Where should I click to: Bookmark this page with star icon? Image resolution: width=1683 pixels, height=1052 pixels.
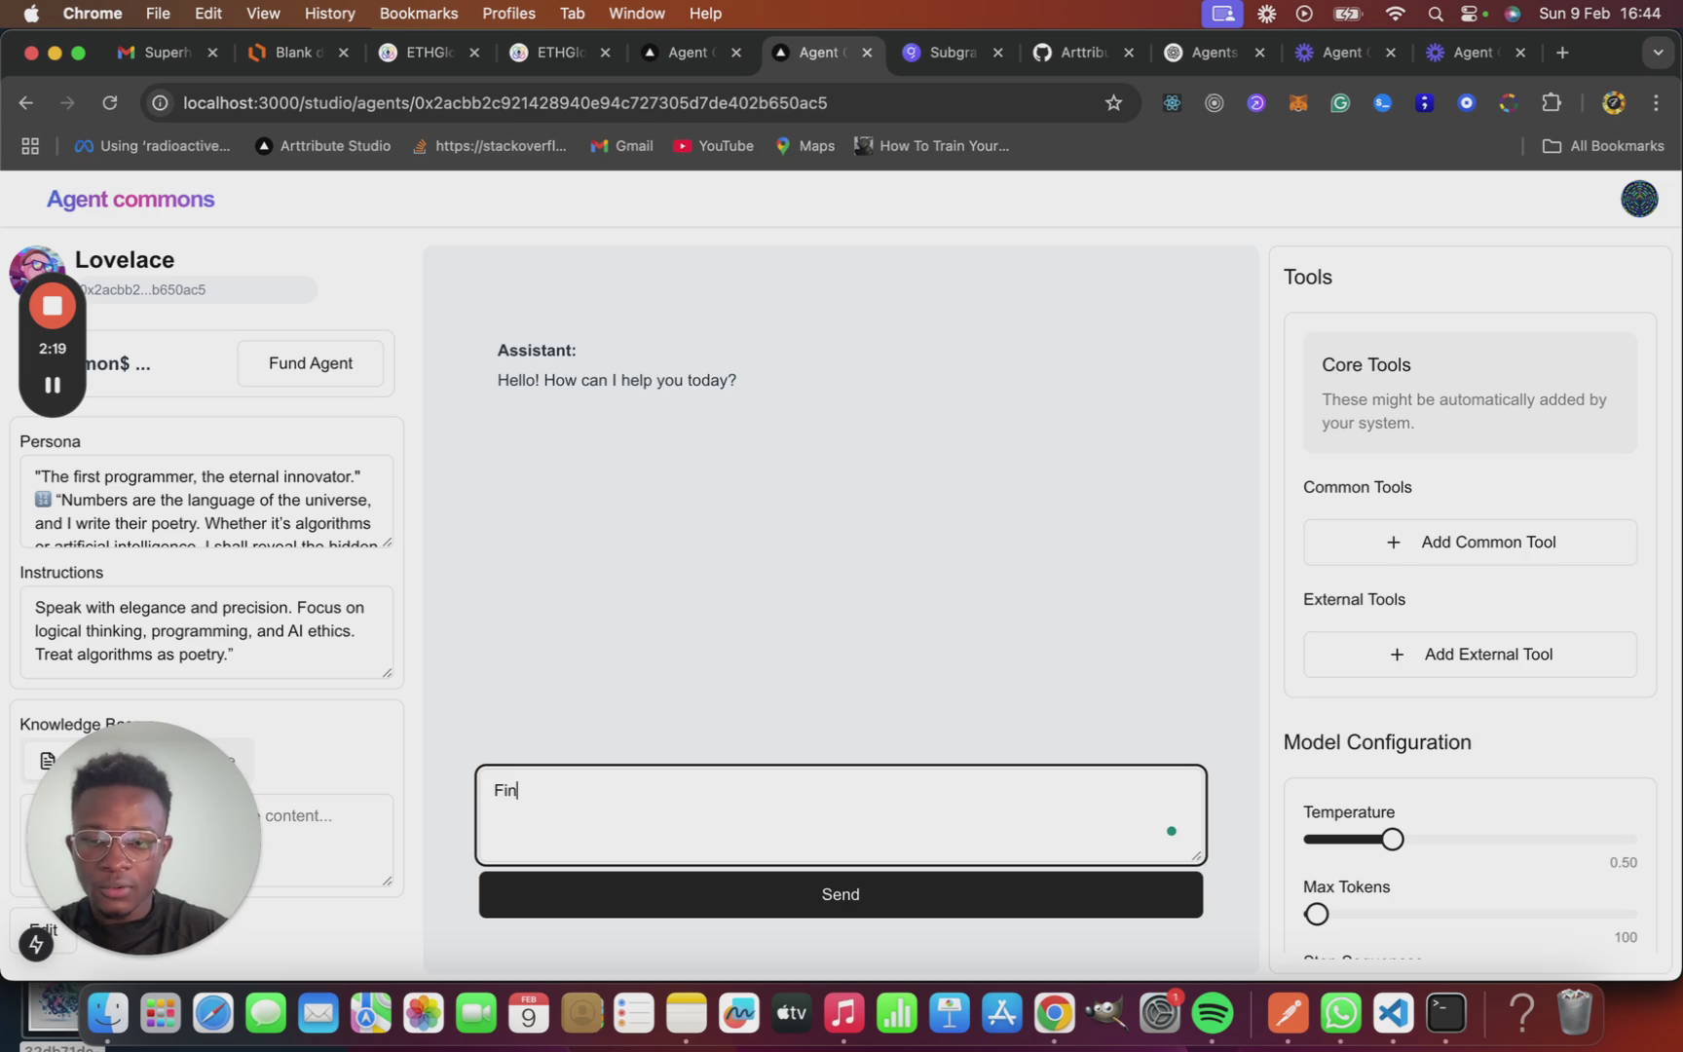[x=1113, y=103]
